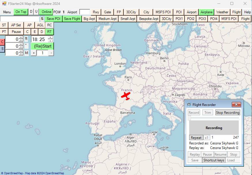Open the Gate view tool
This screenshot has height=175, width=252.
click(x=108, y=12)
